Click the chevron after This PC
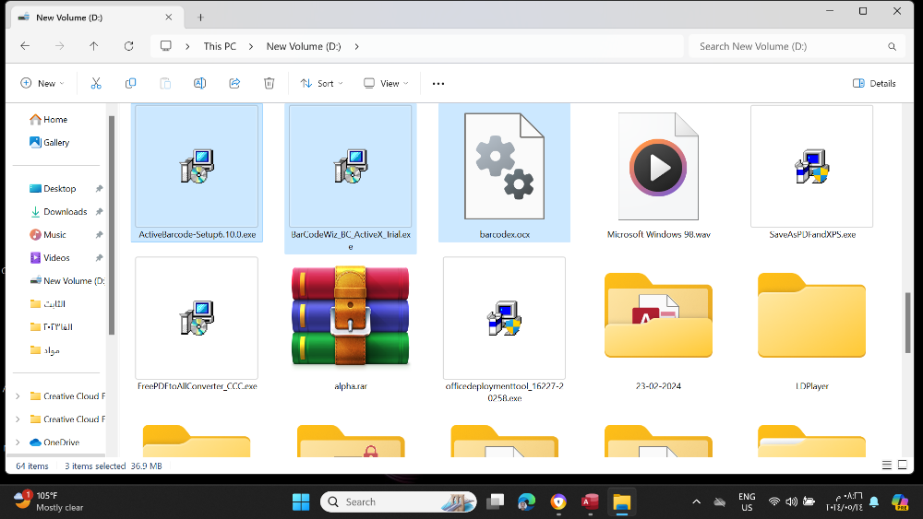Image resolution: width=923 pixels, height=519 pixels. pos(251,46)
